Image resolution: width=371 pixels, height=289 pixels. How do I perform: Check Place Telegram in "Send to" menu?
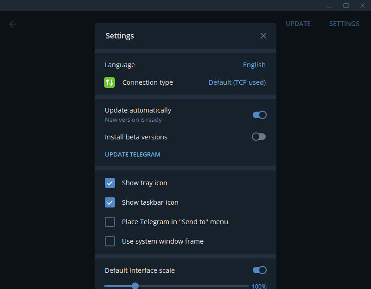point(110,222)
